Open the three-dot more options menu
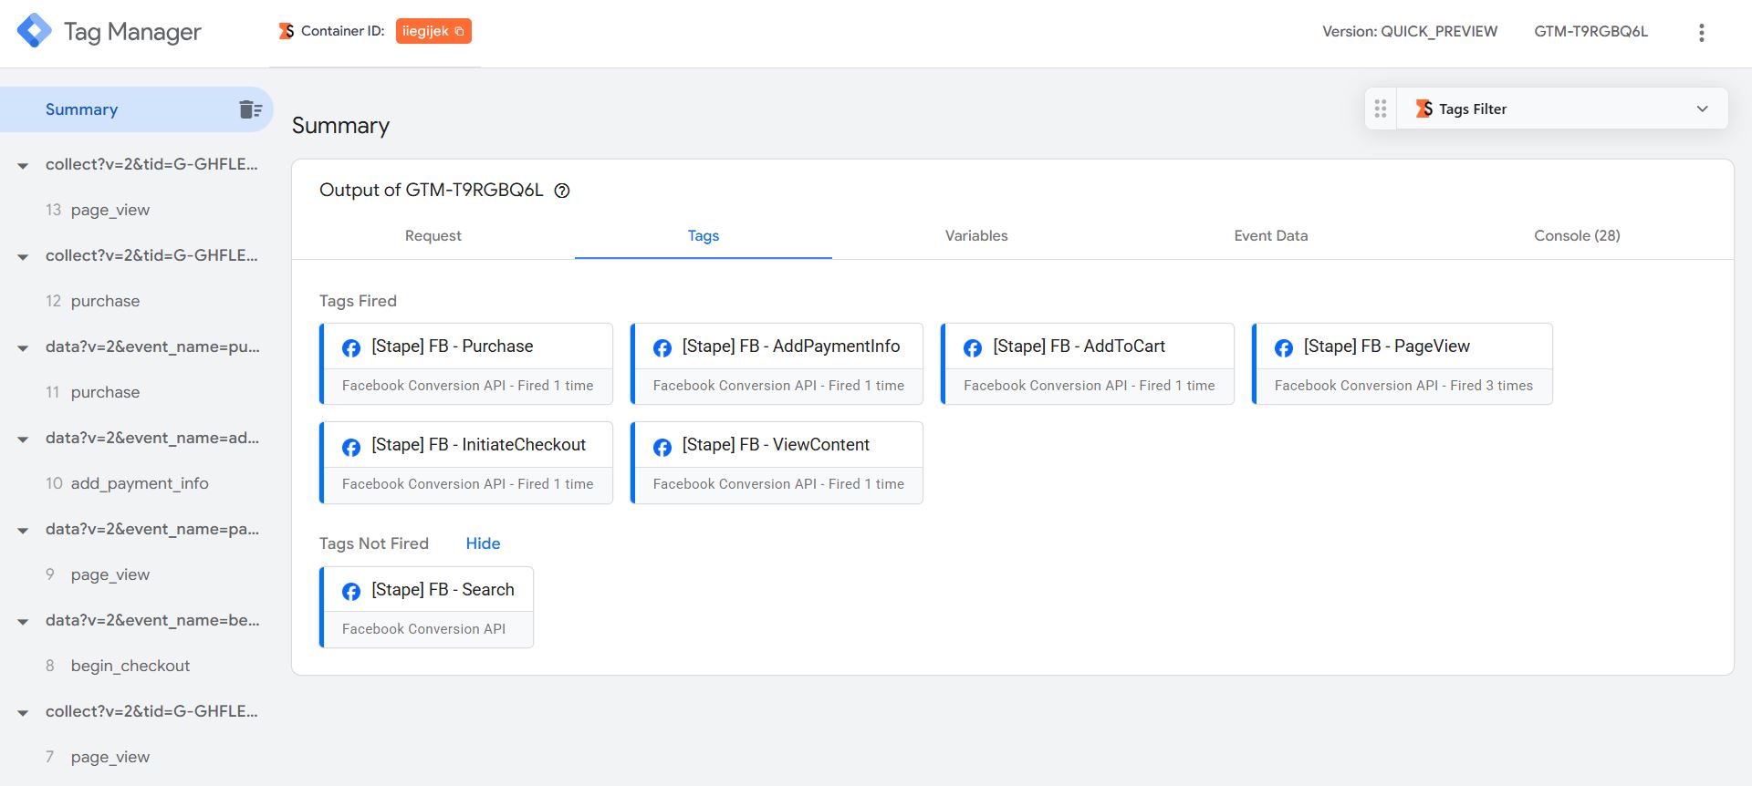The width and height of the screenshot is (1752, 786). (x=1701, y=33)
